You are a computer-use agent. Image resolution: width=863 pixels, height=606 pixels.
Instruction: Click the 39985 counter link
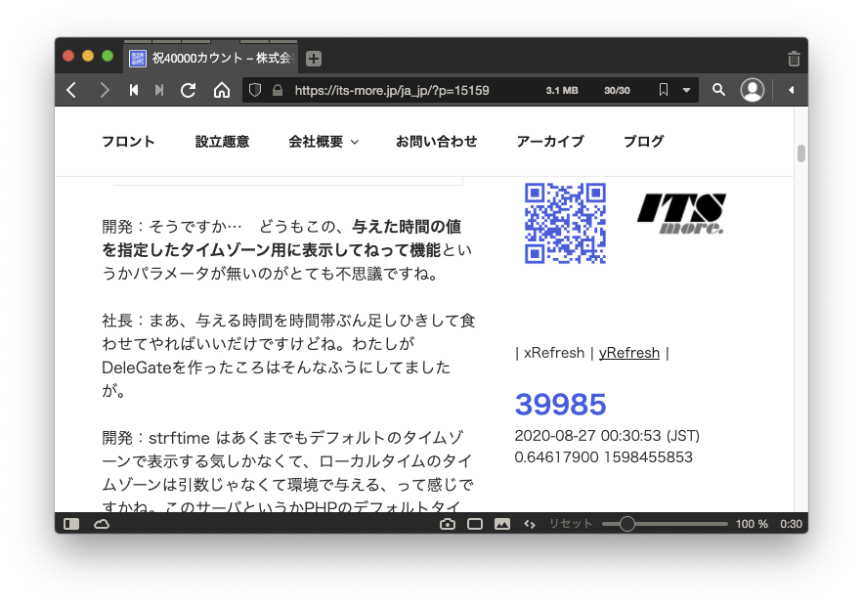561,405
